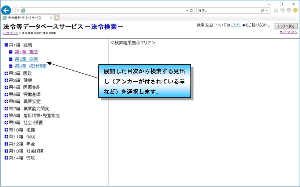The image size is (300, 187).
Task: Click the refresh icon in address bar
Action: tap(191, 10)
